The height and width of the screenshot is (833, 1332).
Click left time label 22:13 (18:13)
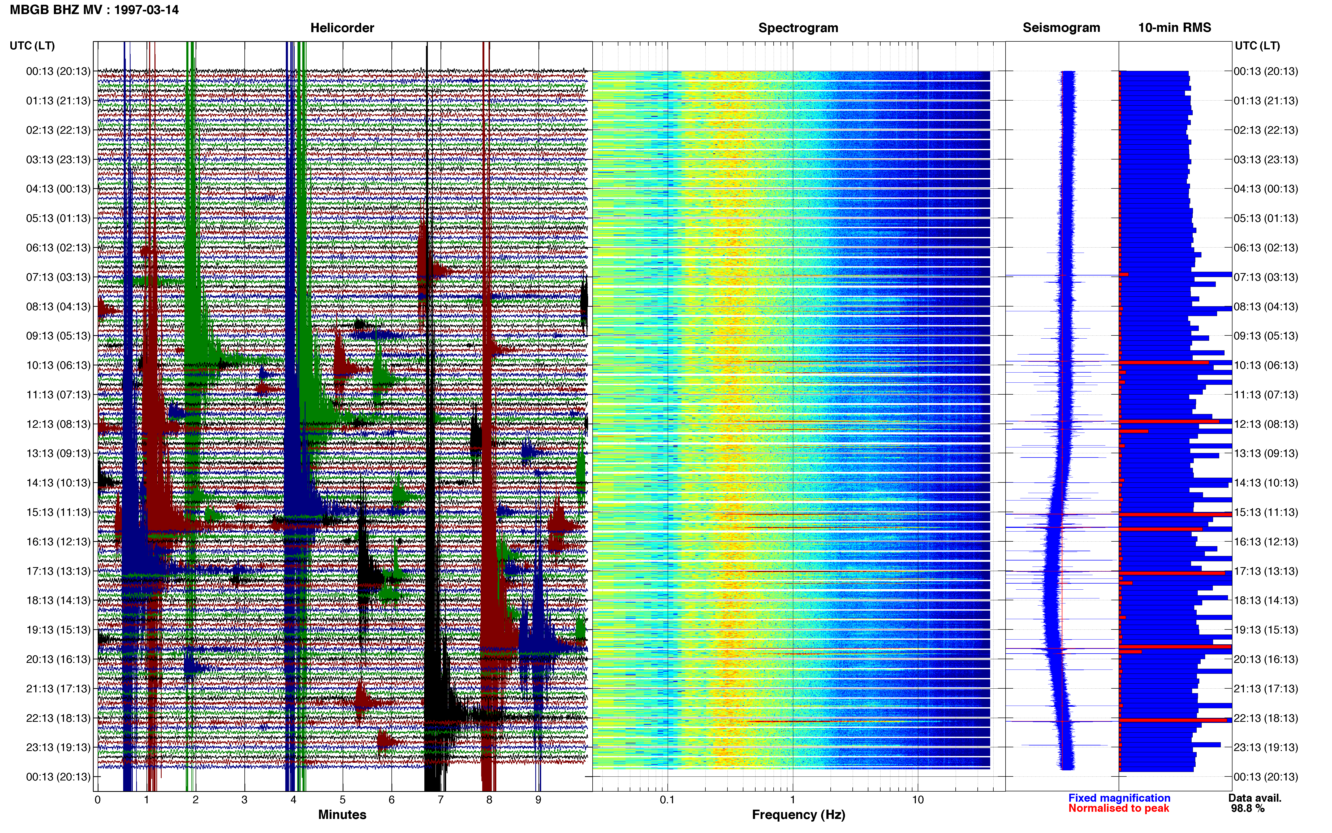point(58,718)
